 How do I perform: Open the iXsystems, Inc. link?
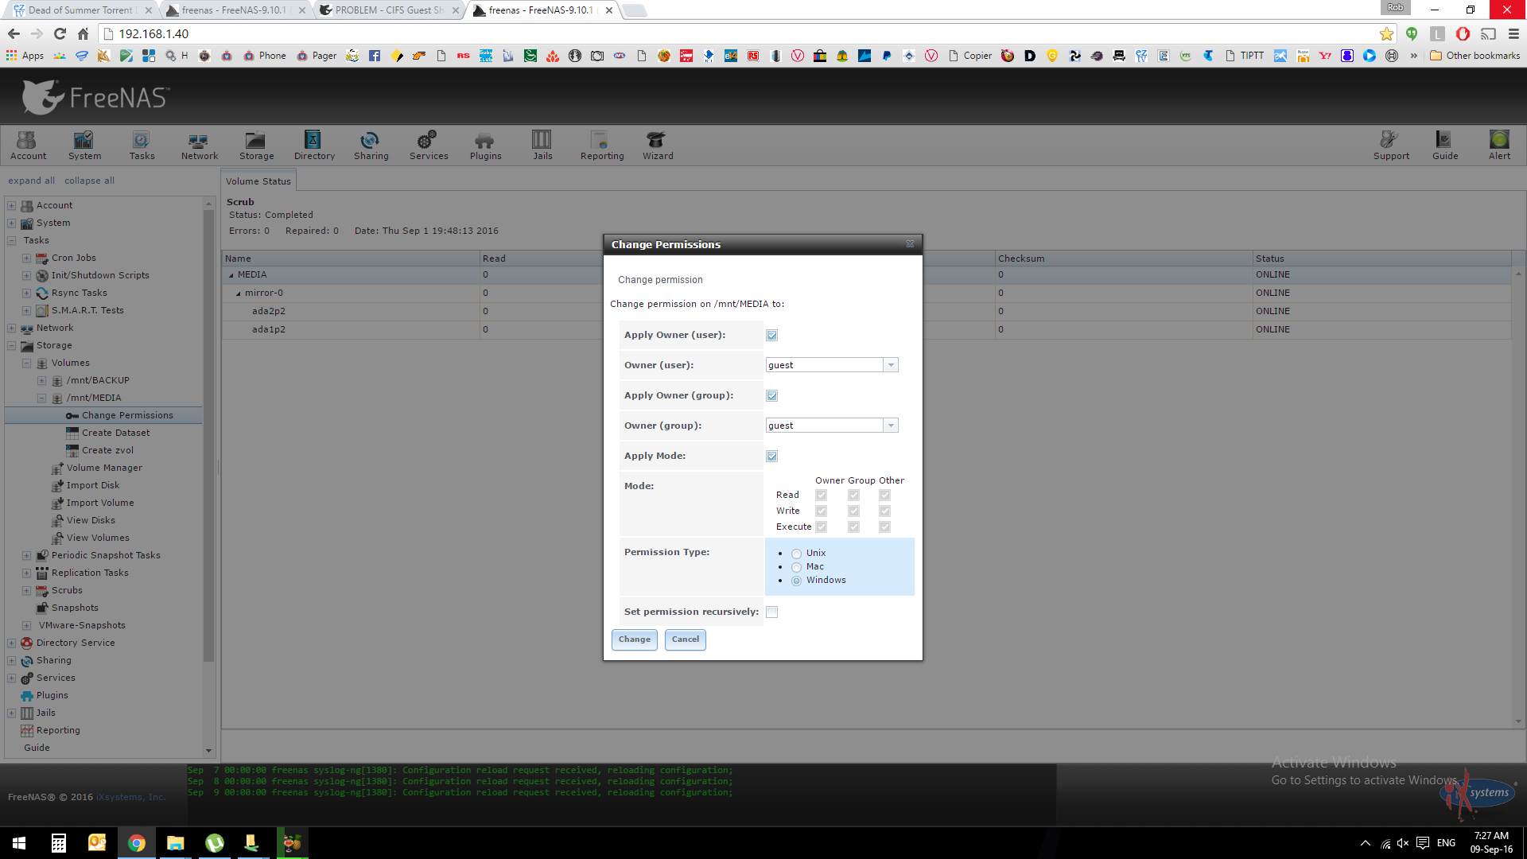coord(131,797)
